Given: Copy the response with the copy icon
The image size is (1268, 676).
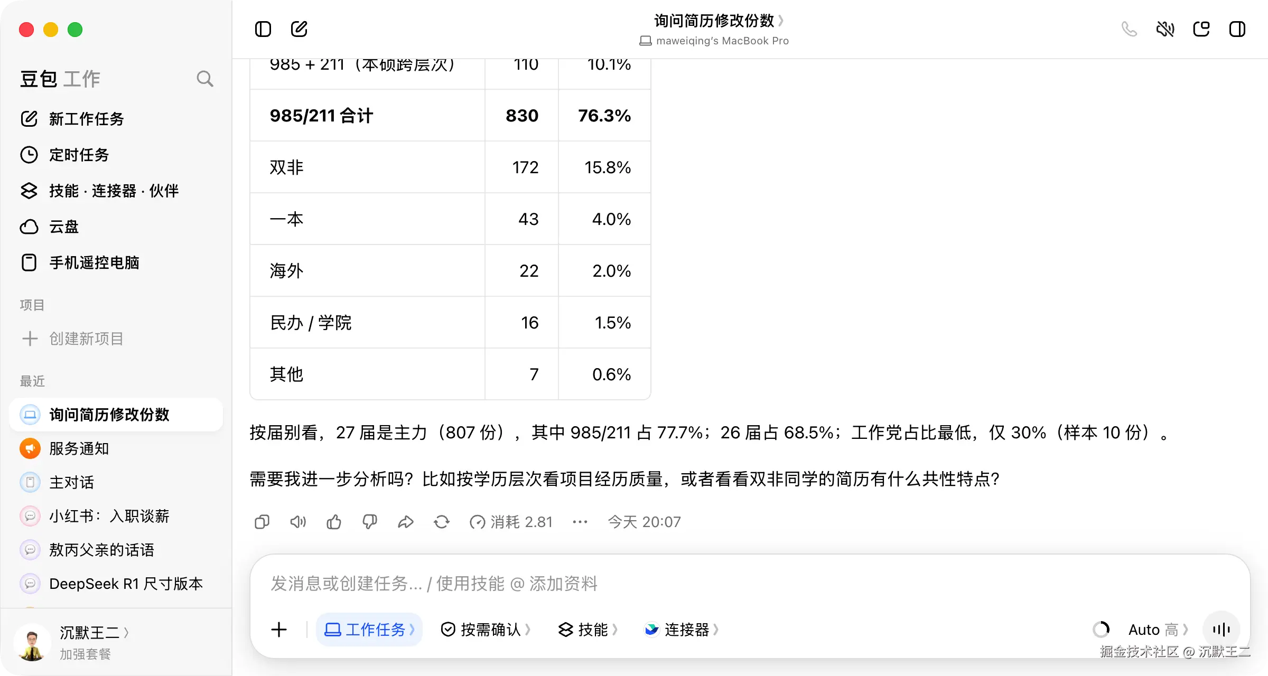Looking at the screenshot, I should (x=262, y=522).
